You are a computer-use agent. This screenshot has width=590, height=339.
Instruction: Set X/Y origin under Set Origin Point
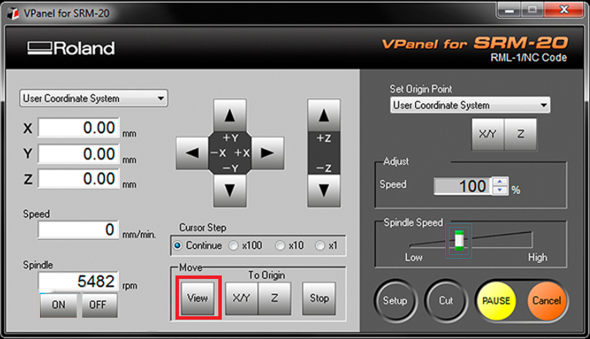point(488,134)
